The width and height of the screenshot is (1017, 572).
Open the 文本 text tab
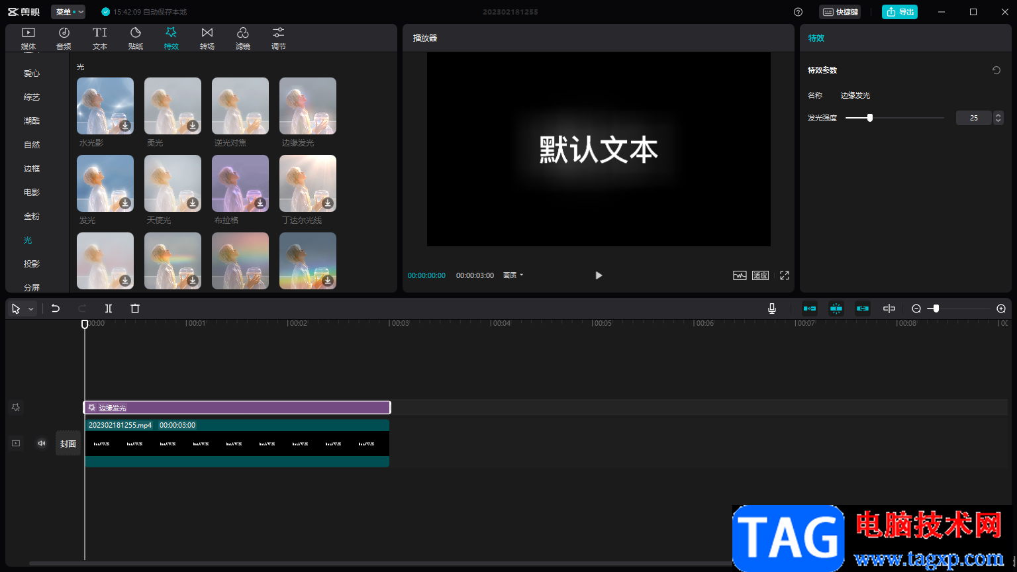tap(100, 38)
